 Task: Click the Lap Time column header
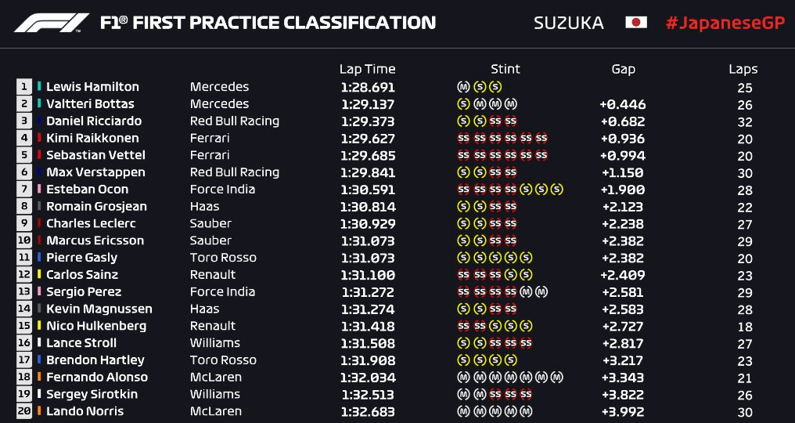[x=368, y=69]
